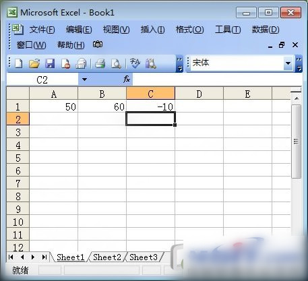Screen dimensions: 308x281
Task: Expand the Name Box dropdown arrow
Action: click(84, 80)
